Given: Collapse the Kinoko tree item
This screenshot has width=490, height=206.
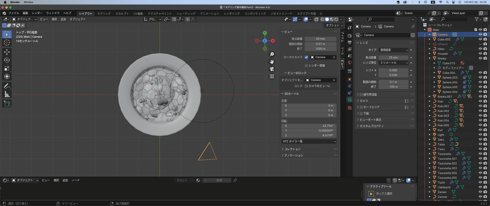Looking at the screenshot, I should 430,58.
